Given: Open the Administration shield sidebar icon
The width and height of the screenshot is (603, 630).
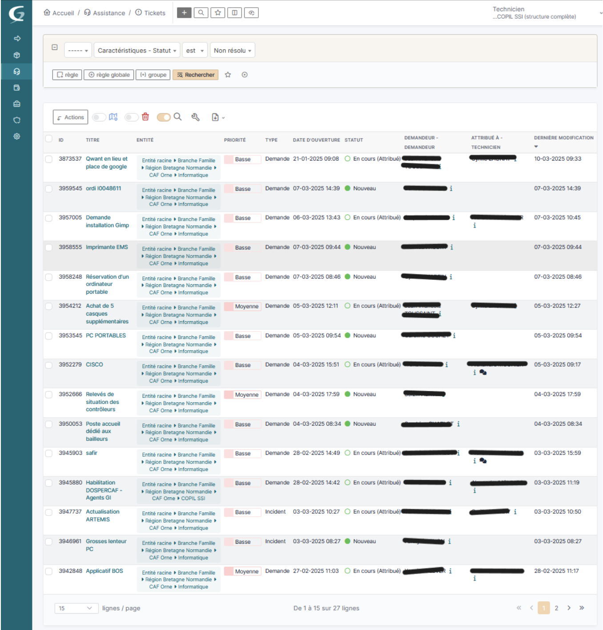Looking at the screenshot, I should click(x=17, y=120).
